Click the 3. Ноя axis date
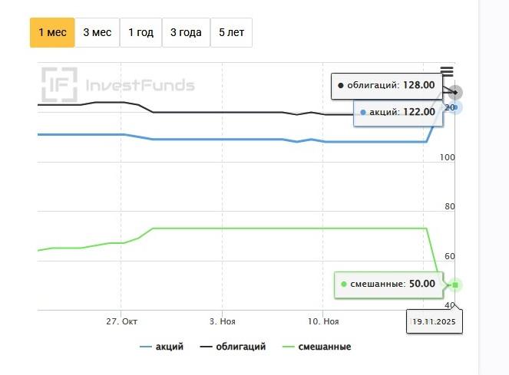Viewport: 509px width, 375px height. pos(222,321)
